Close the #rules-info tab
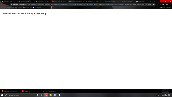The image size is (172, 97). coord(151,1)
